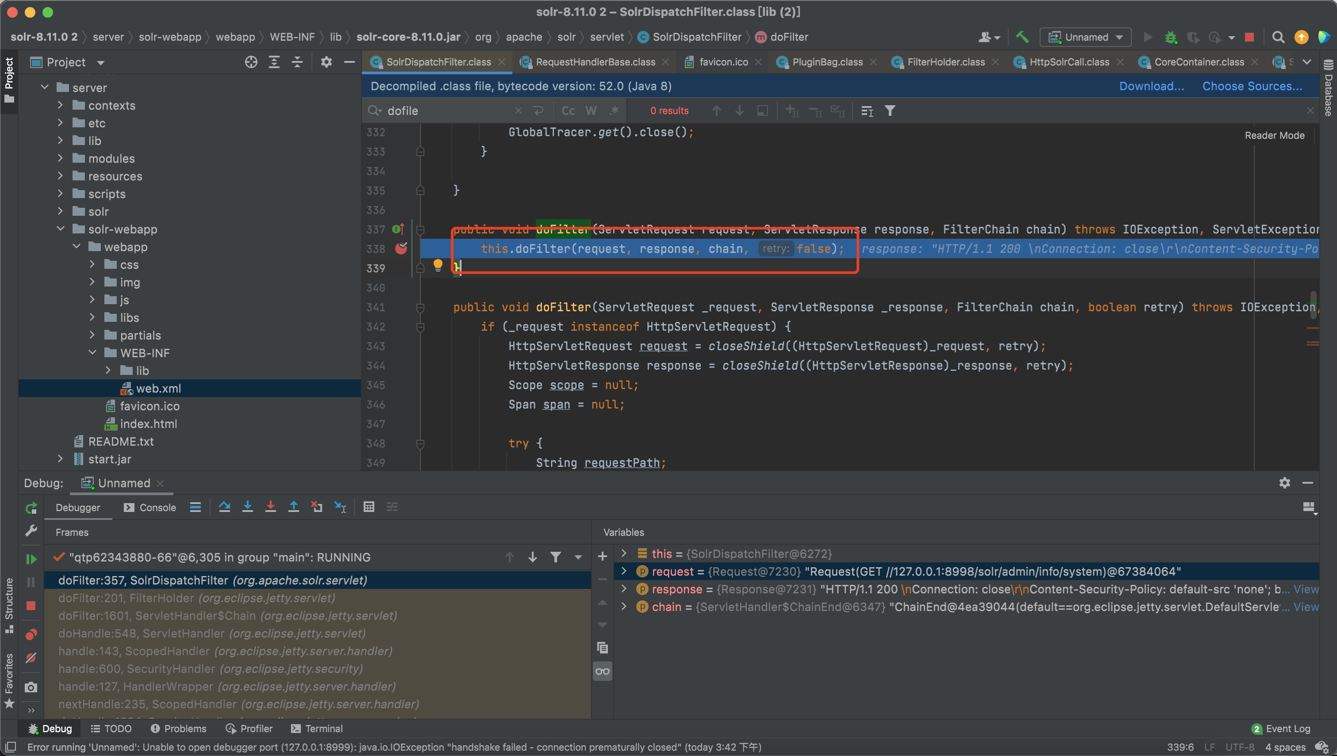Viewport: 1337px width, 756px height.
Task: Click in the search field containing 'dofile'
Action: (449, 111)
